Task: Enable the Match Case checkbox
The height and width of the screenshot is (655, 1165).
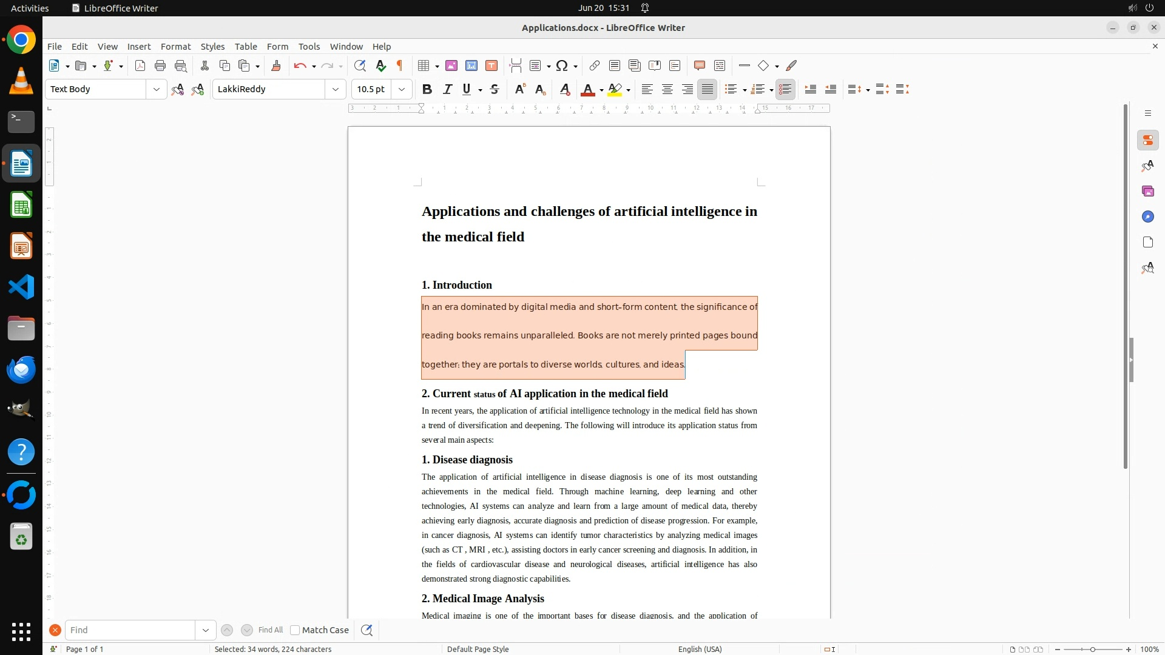Action: (295, 630)
